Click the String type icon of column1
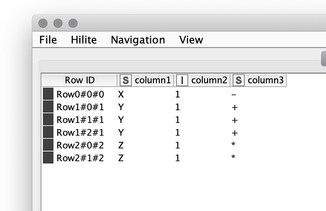This screenshot has width=326, height=211. [x=126, y=80]
